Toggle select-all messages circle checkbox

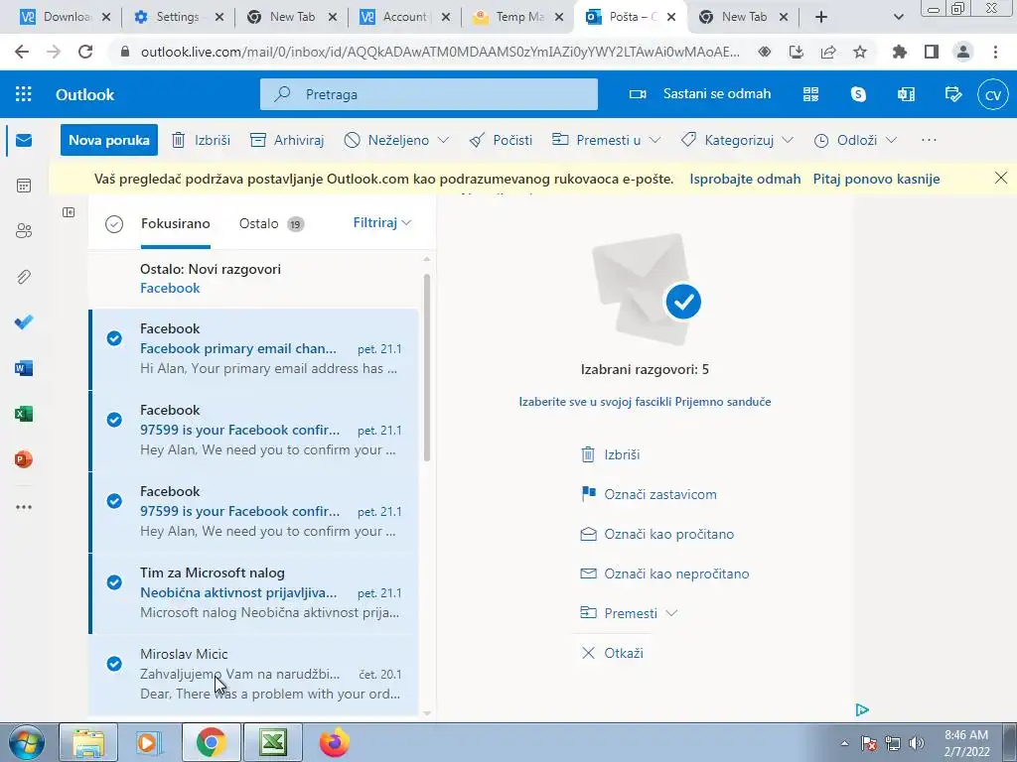(114, 224)
